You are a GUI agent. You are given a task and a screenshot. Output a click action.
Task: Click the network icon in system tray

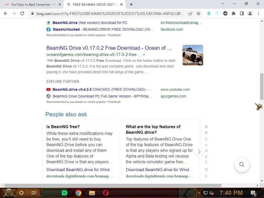coord(205,193)
